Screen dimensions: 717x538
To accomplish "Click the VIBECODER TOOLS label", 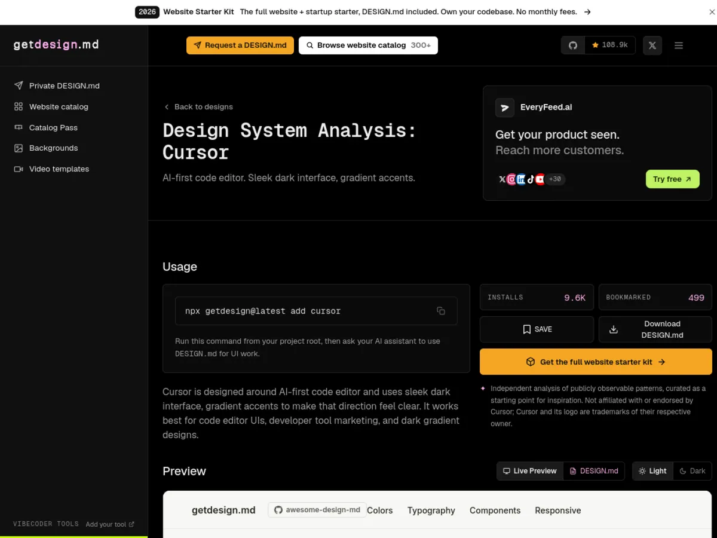I will 46,524.
